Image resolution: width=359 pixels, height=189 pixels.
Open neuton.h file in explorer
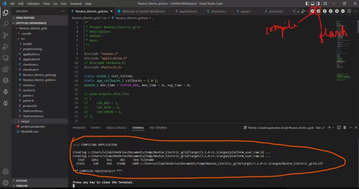tap(40, 90)
